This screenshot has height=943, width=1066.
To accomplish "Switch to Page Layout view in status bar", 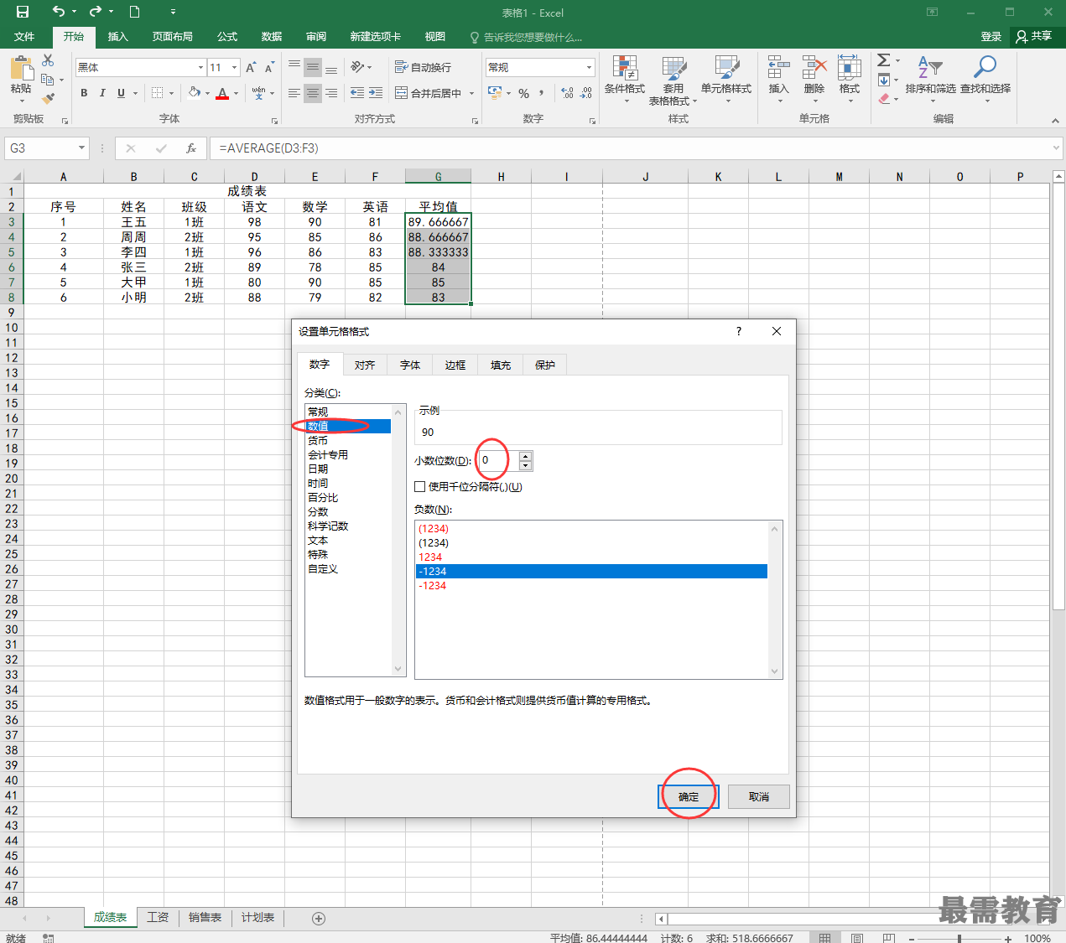I will pos(857,938).
